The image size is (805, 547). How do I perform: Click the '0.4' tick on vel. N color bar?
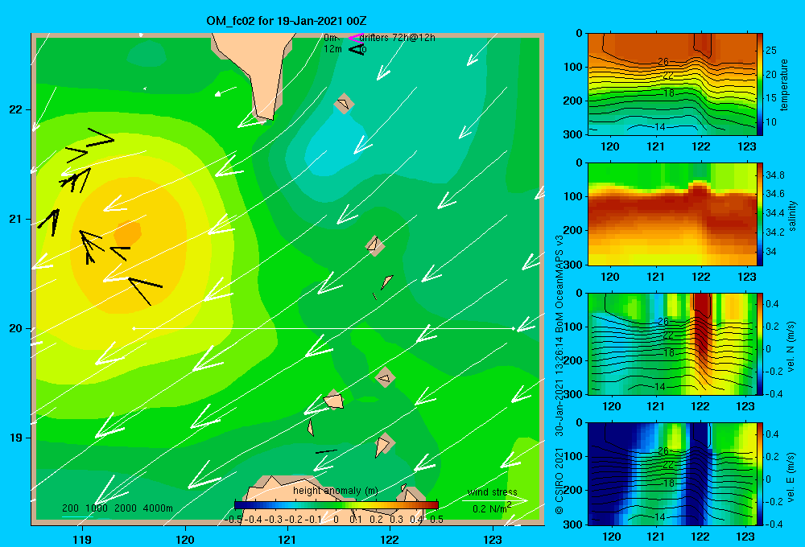point(772,304)
